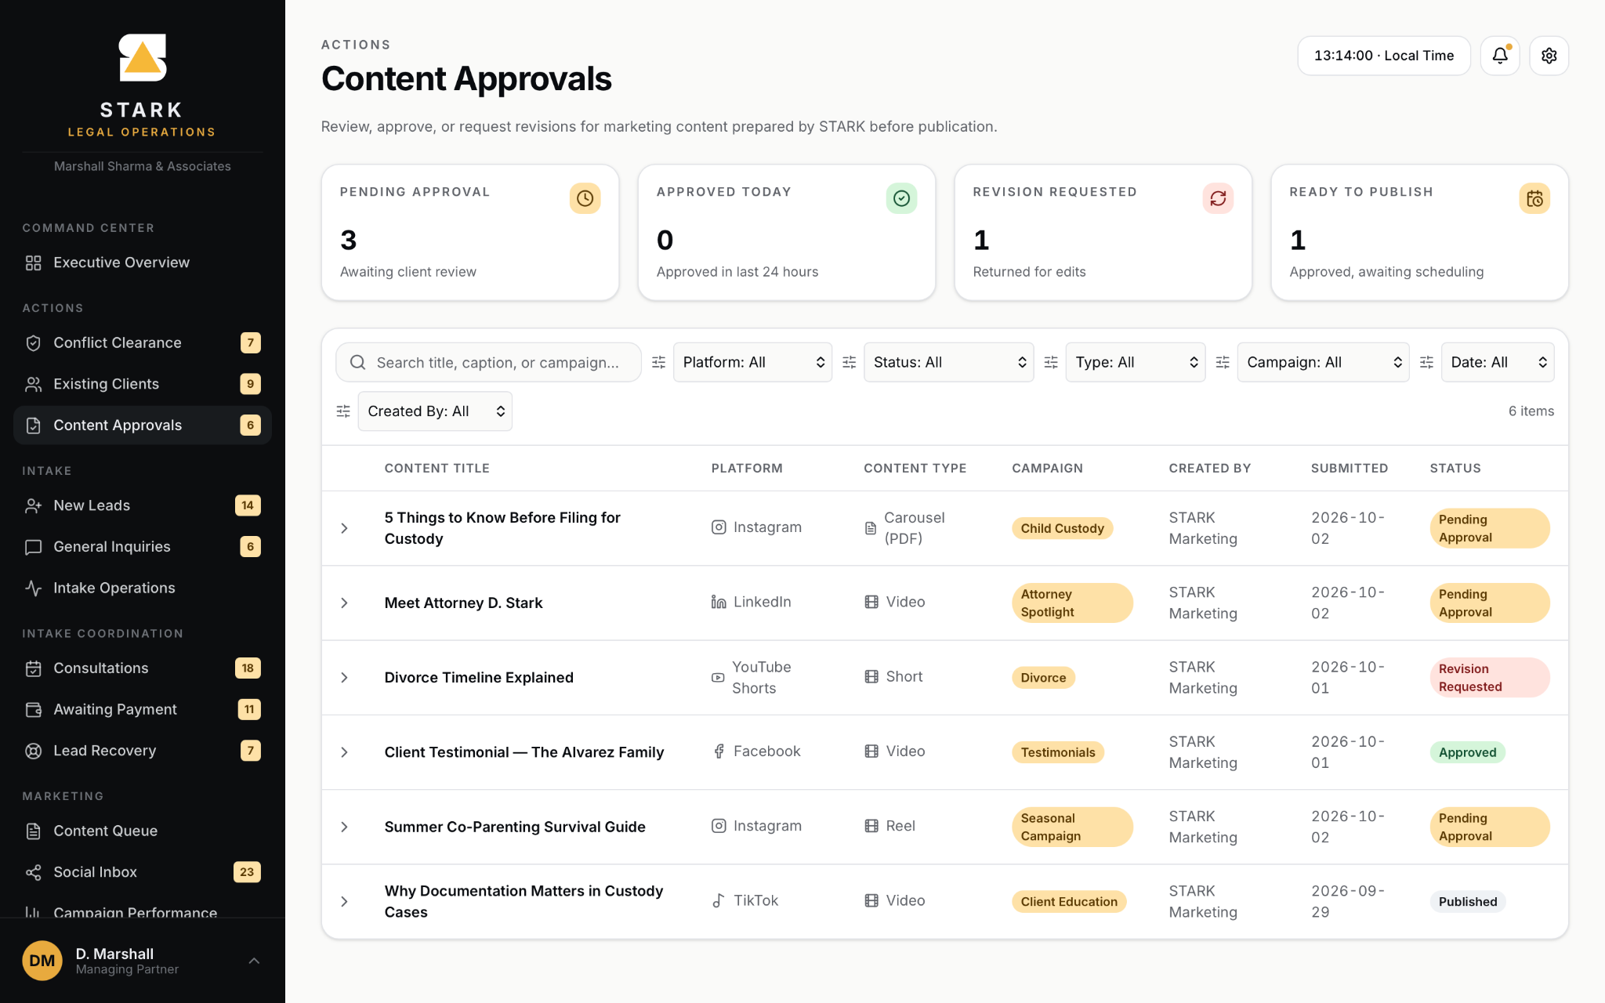The width and height of the screenshot is (1605, 1003).
Task: Click the Approved Today checkmark icon
Action: point(901,198)
